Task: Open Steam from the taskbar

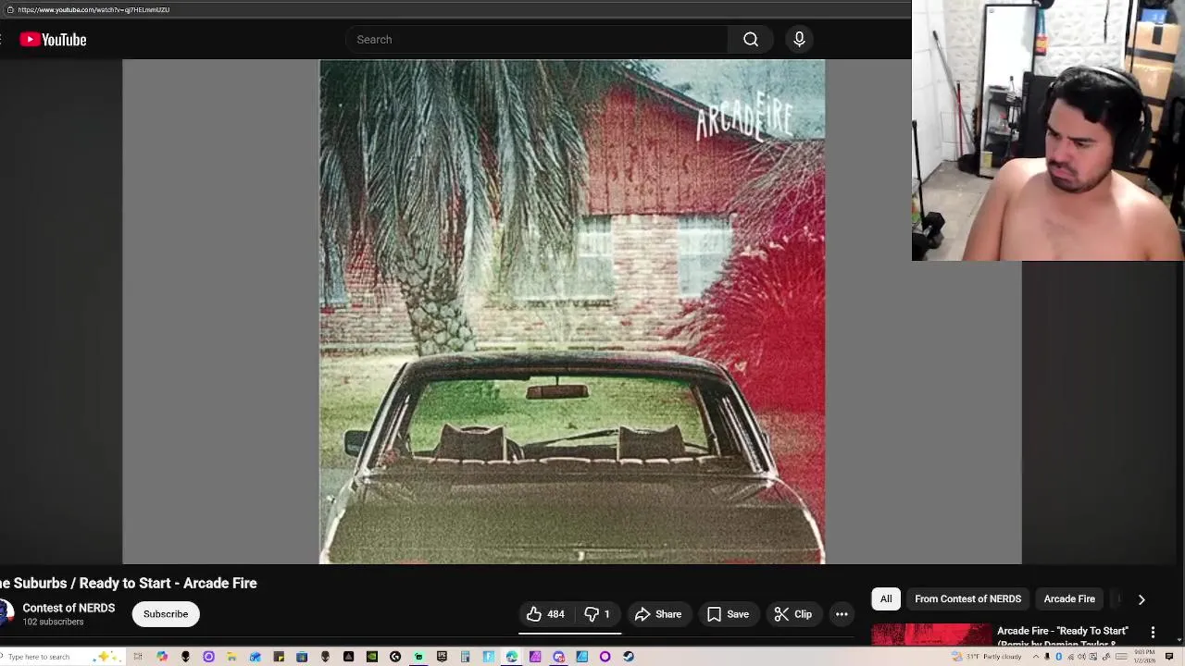Action: [x=629, y=657]
